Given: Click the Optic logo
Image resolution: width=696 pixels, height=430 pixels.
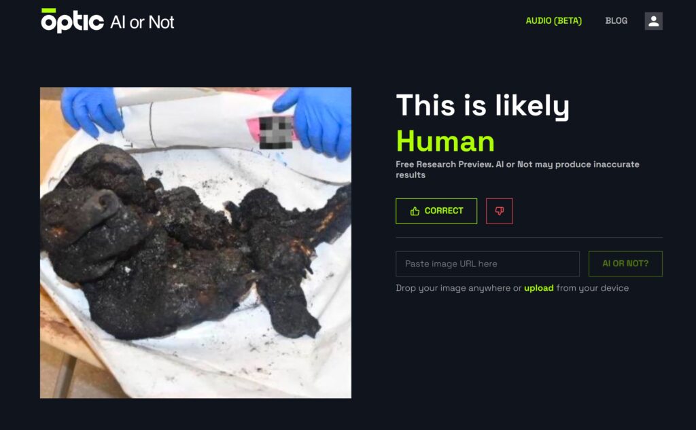Looking at the screenshot, I should (72, 20).
